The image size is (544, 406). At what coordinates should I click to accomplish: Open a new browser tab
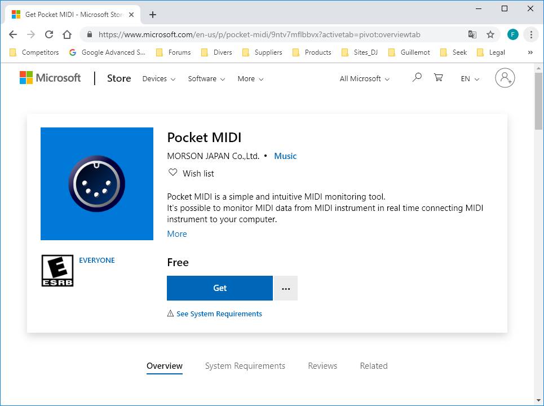(x=153, y=15)
